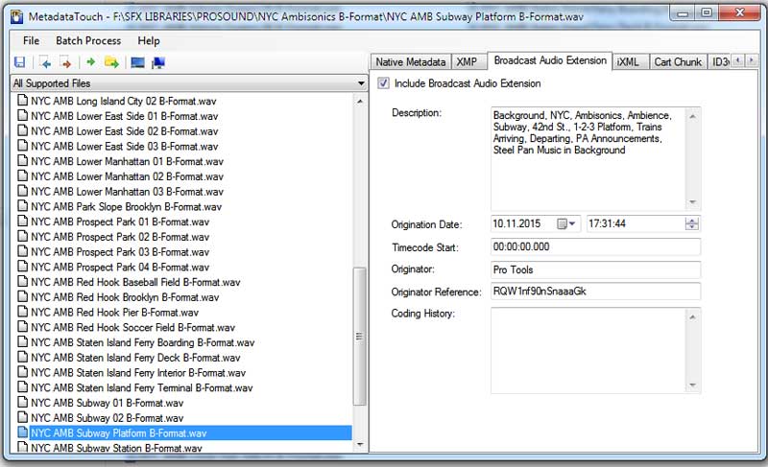
Task: Click the Description box scroll down arrow
Action: [x=692, y=202]
